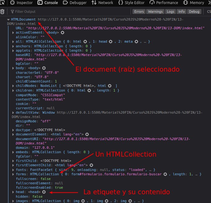Click the node target icon beside activeElement body

point(62,33)
